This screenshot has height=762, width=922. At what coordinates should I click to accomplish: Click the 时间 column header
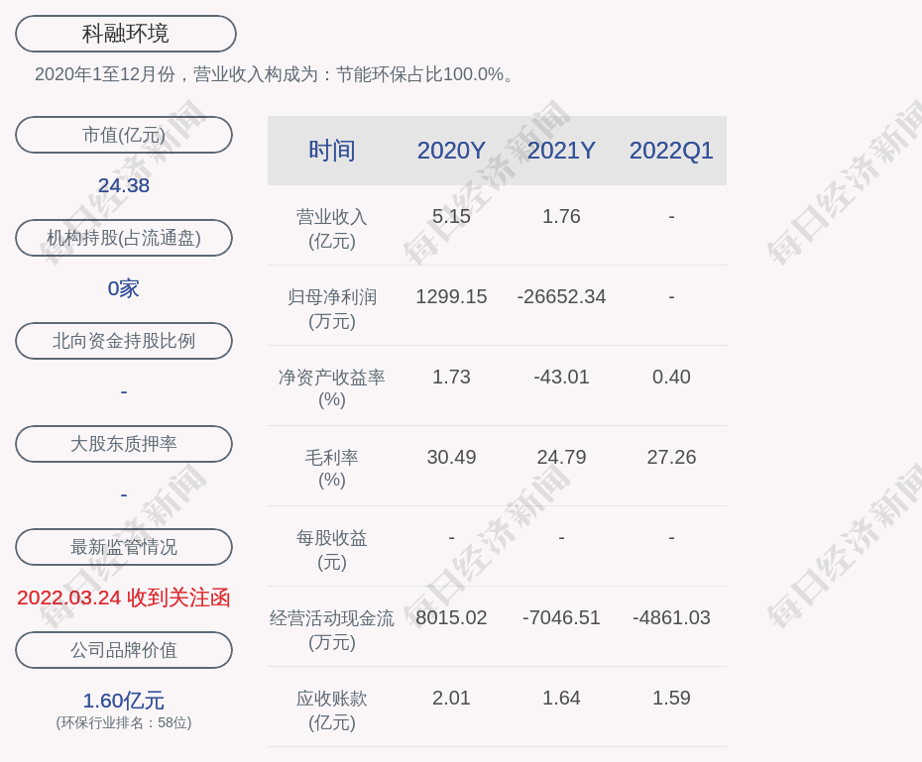pyautogui.click(x=332, y=151)
